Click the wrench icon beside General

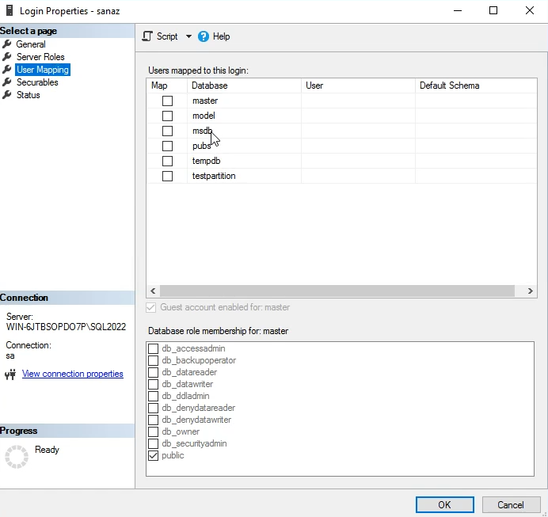(6, 44)
